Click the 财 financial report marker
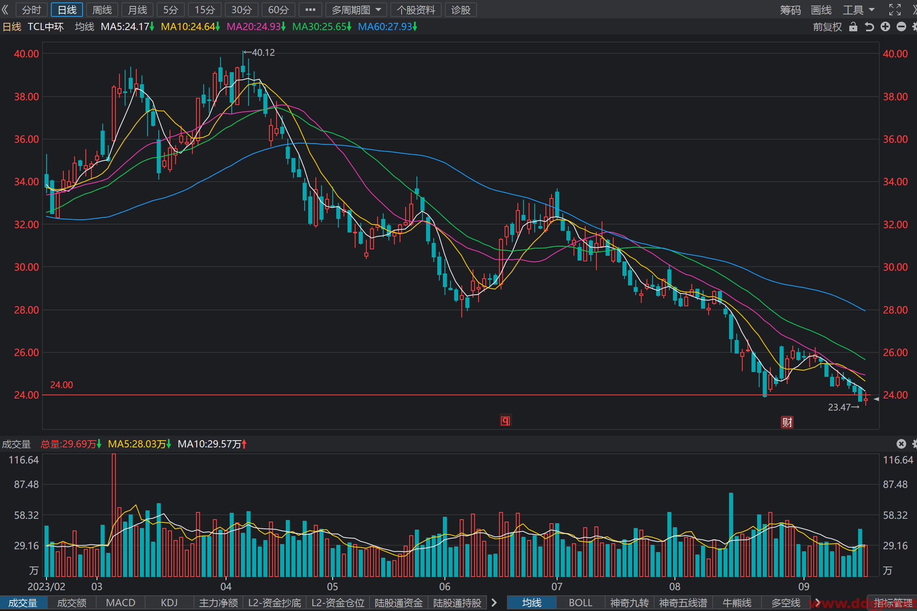 [x=787, y=422]
